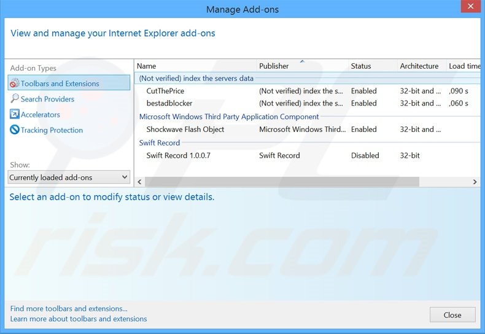Screen dimensions: 485x334
Task: Open the Currently loaded add-ons dropdown
Action: [x=69, y=177]
